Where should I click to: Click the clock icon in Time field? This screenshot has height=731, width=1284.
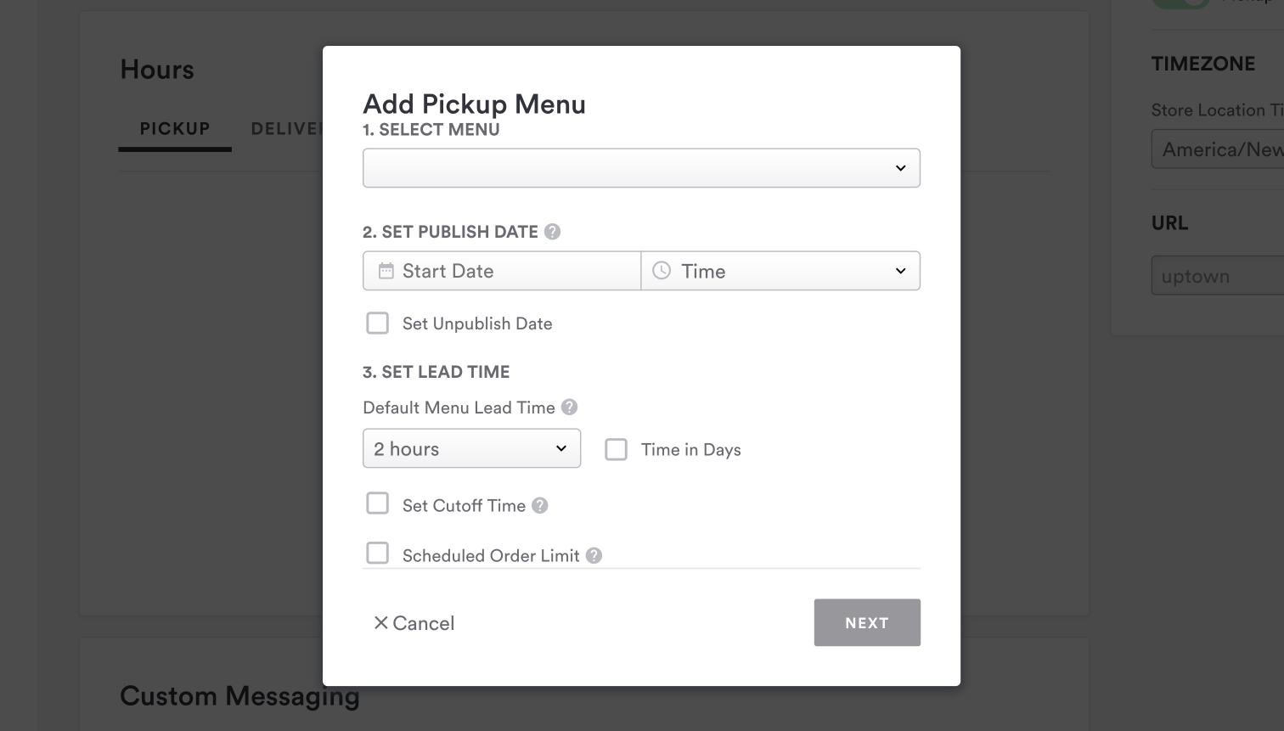click(662, 271)
